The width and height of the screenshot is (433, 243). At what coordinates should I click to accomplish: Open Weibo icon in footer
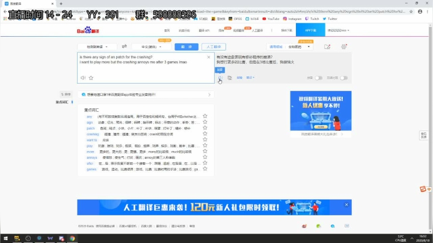click(304, 226)
